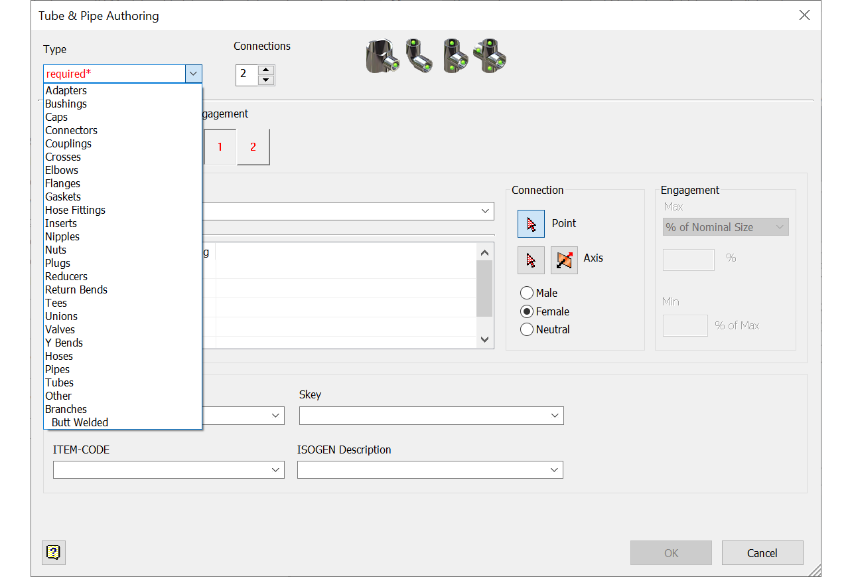Select Nipples in the Type list
The height and width of the screenshot is (577, 852).
122,236
